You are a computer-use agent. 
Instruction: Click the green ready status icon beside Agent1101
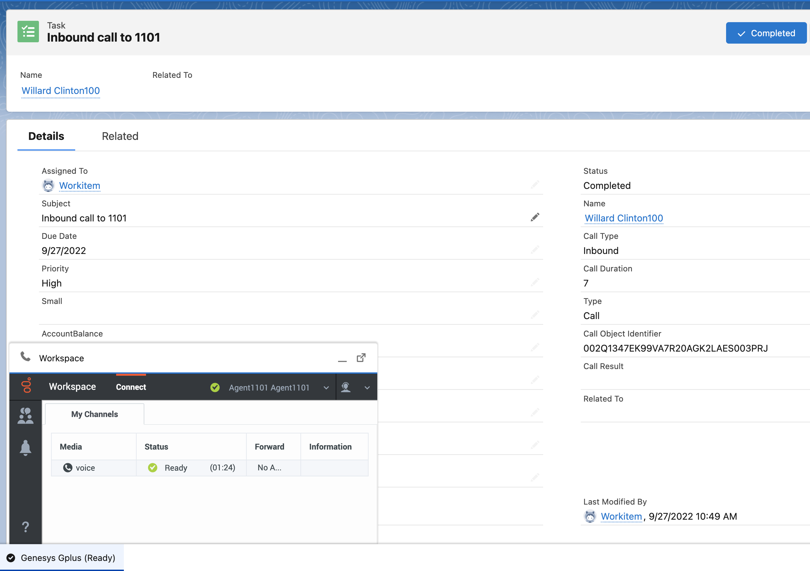215,387
